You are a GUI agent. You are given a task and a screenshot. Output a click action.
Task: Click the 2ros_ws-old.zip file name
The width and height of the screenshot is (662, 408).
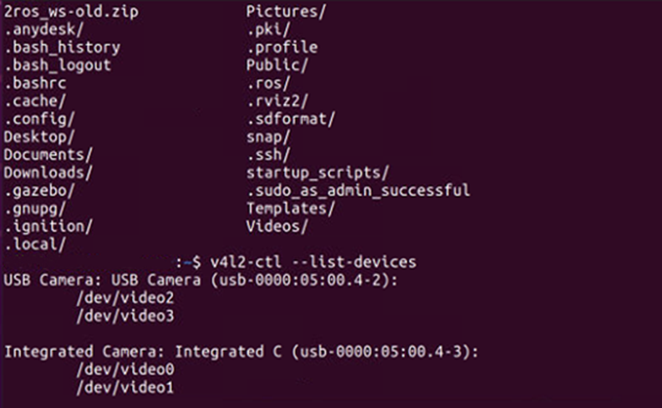71,12
